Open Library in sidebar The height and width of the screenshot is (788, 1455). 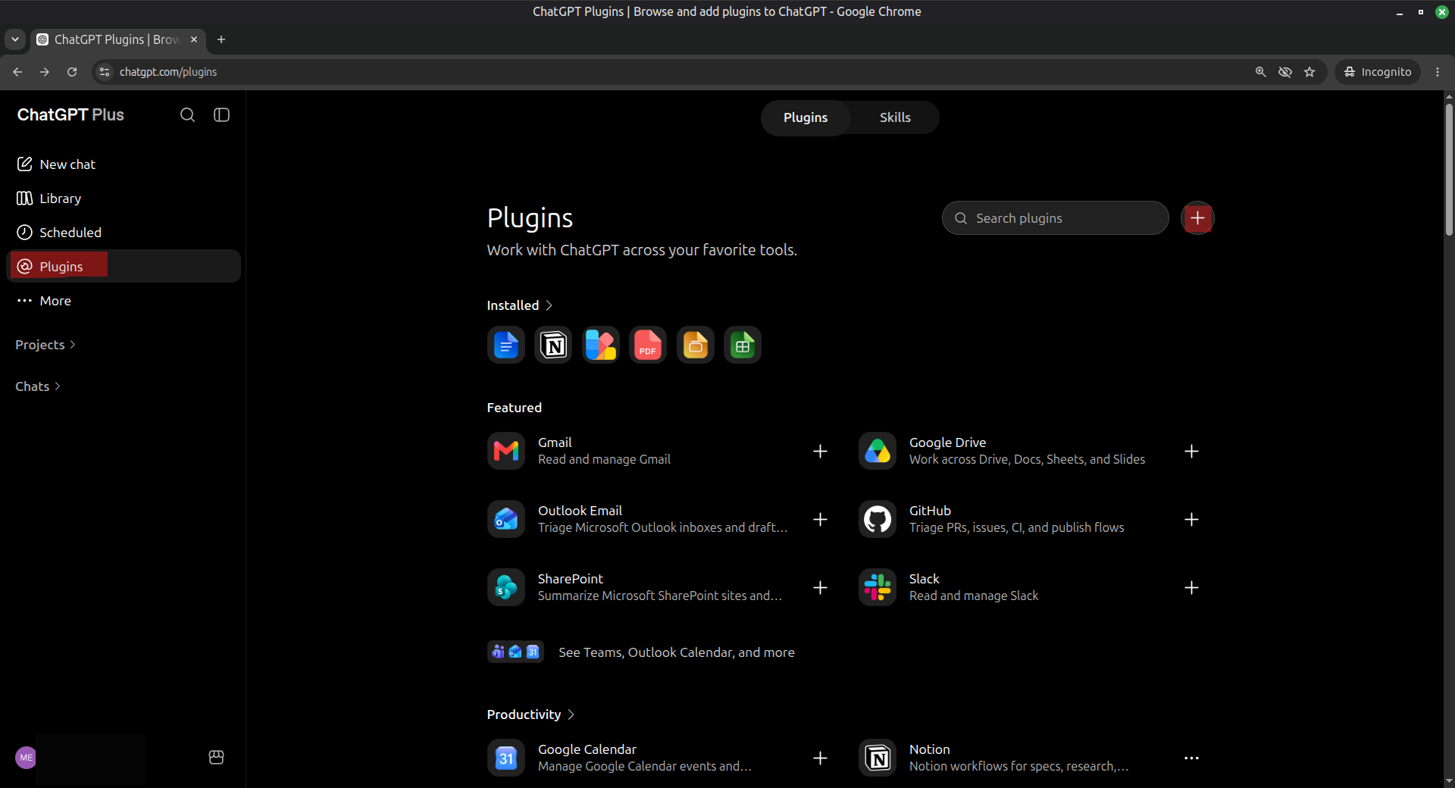point(124,199)
